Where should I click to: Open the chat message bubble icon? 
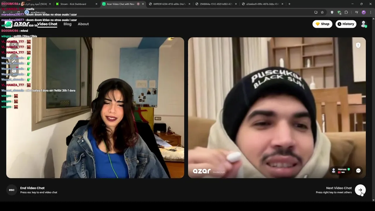click(x=358, y=171)
